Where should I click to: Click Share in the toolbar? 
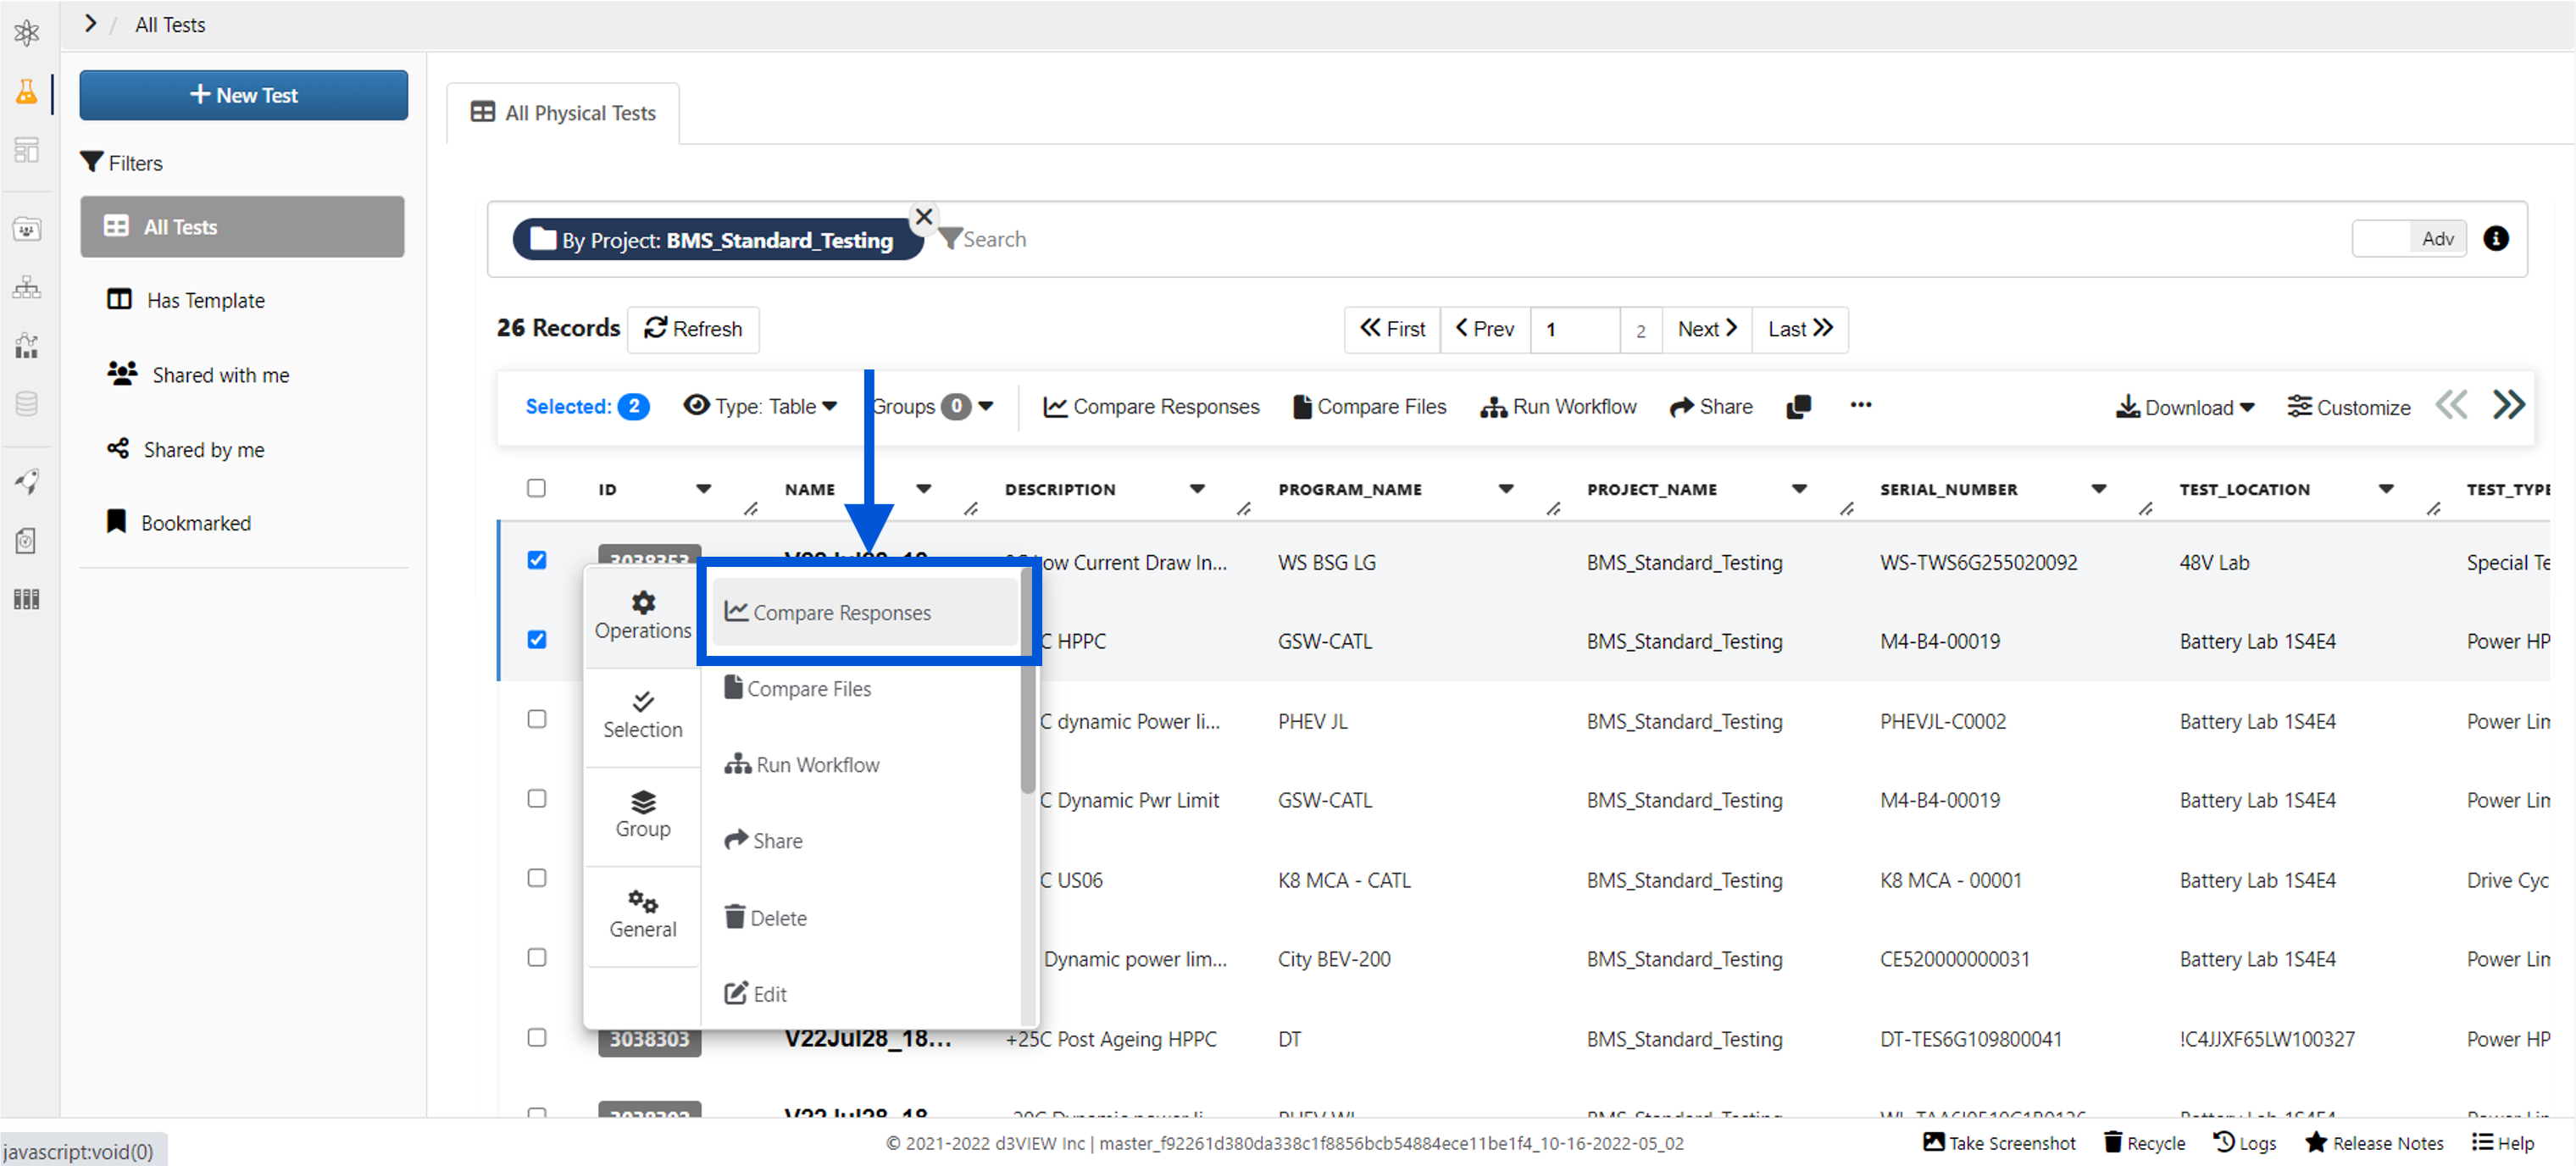pyautogui.click(x=1711, y=407)
